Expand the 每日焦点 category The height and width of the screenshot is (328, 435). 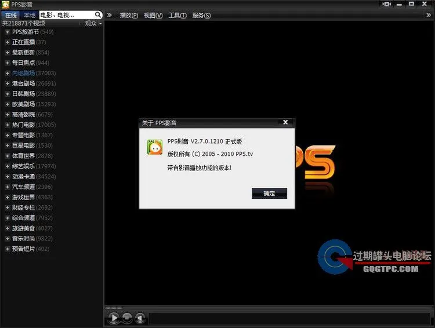point(8,63)
